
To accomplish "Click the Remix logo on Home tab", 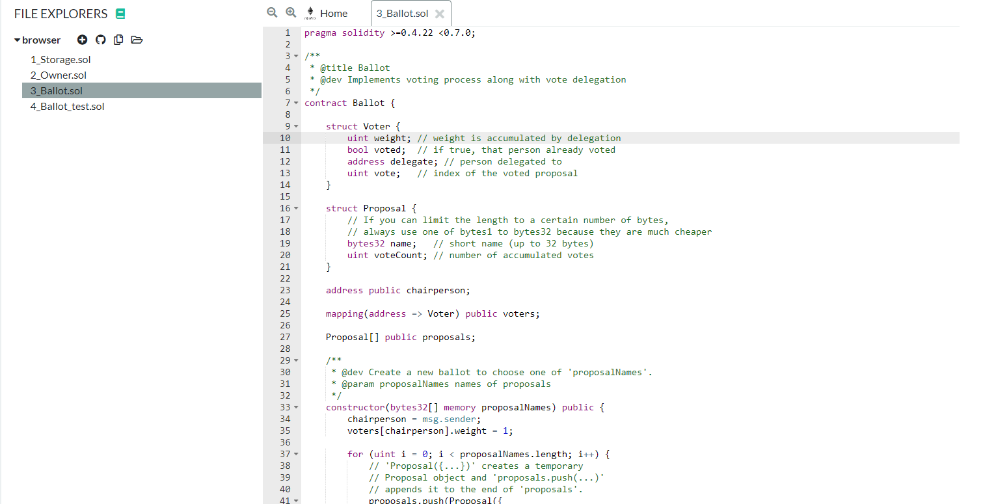I will pos(310,13).
